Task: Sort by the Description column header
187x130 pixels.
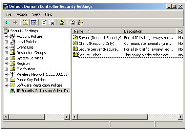Action: click(149, 31)
